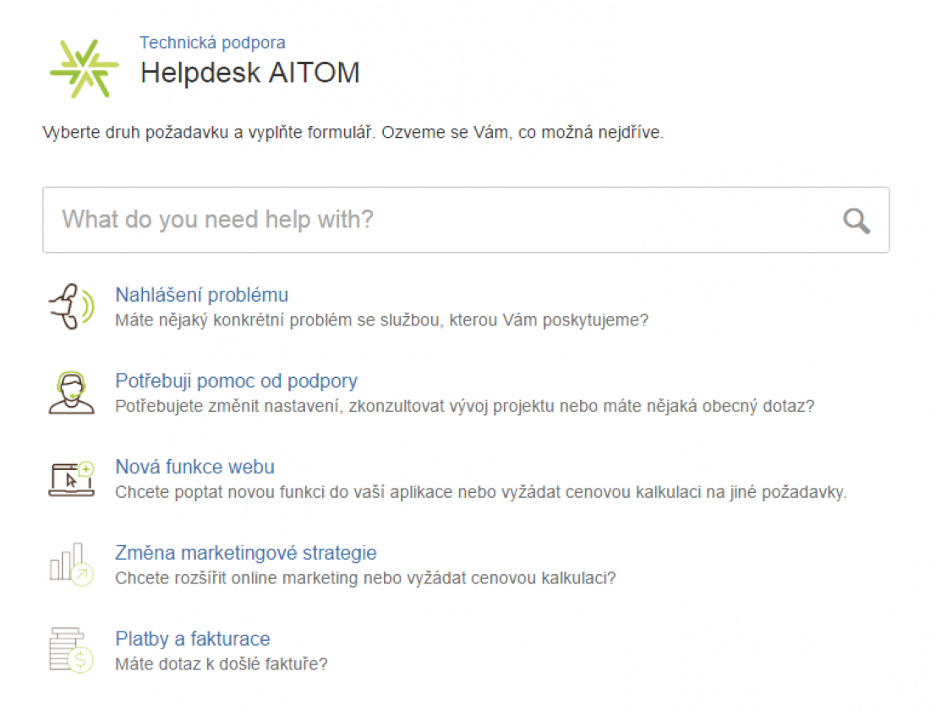Click the Helpdesk AITOM heading
Image resolution: width=930 pixels, height=711 pixels.
pos(249,73)
